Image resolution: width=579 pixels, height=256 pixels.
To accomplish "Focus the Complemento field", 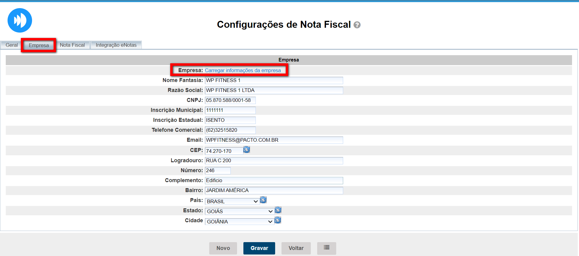I will pos(274,181).
